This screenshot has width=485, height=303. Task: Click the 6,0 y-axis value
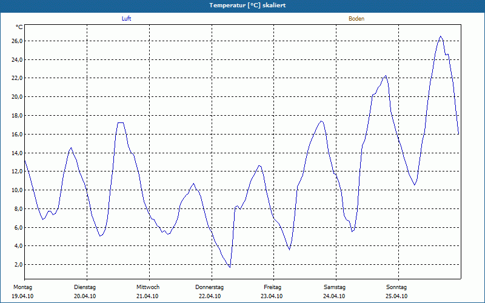coord(19,228)
